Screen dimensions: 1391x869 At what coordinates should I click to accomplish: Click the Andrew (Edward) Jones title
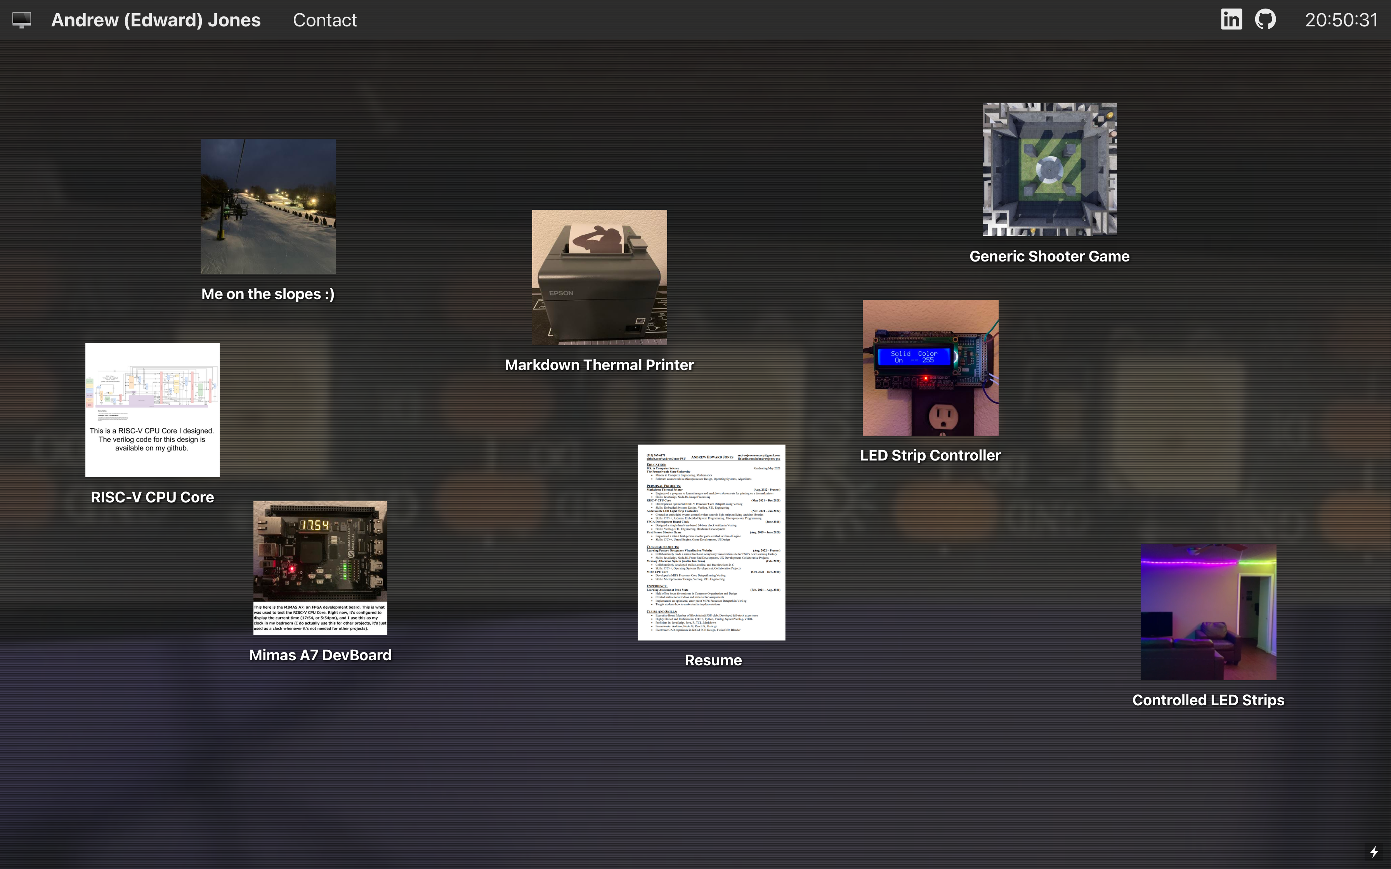pos(156,20)
